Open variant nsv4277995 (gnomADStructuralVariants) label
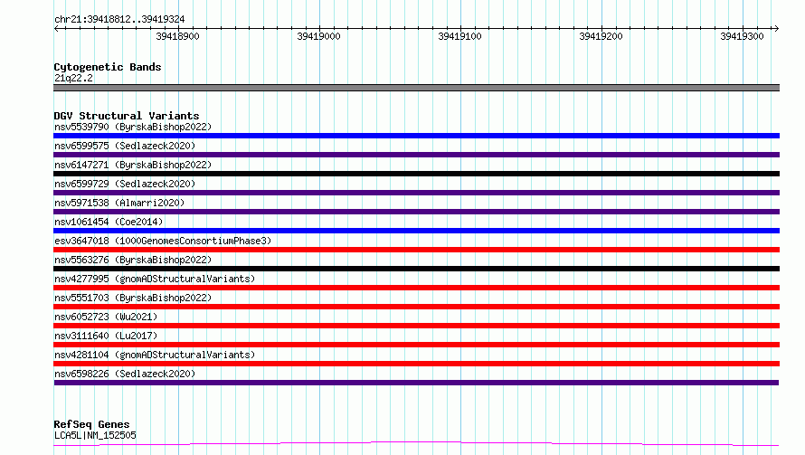Viewport: 805px width, 455px height. 155,279
